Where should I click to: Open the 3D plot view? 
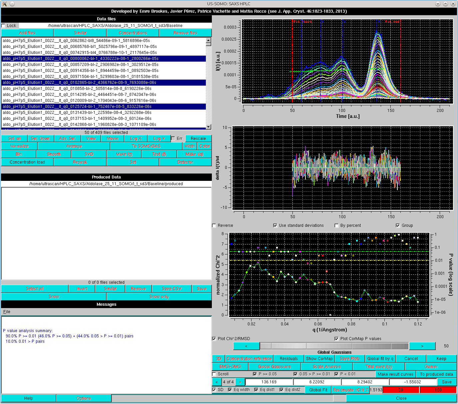tap(219, 358)
